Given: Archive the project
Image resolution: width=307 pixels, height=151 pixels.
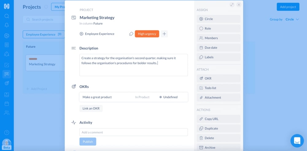Looking at the screenshot, I should [x=219, y=148].
